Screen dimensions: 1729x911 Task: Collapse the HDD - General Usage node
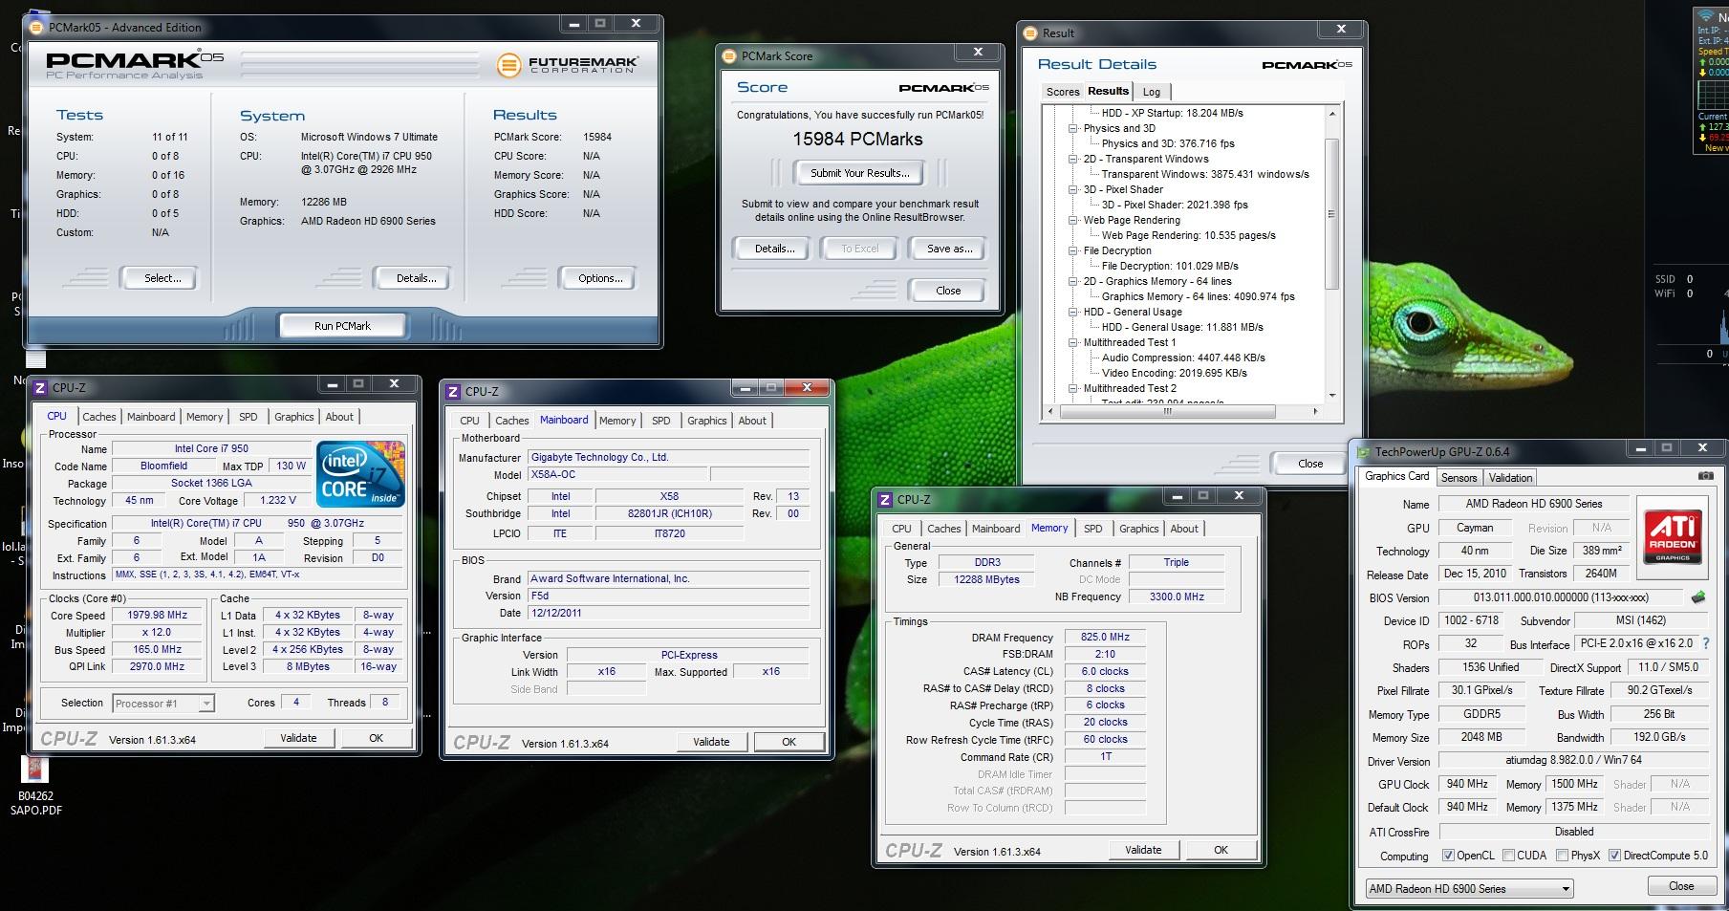pos(1073,312)
